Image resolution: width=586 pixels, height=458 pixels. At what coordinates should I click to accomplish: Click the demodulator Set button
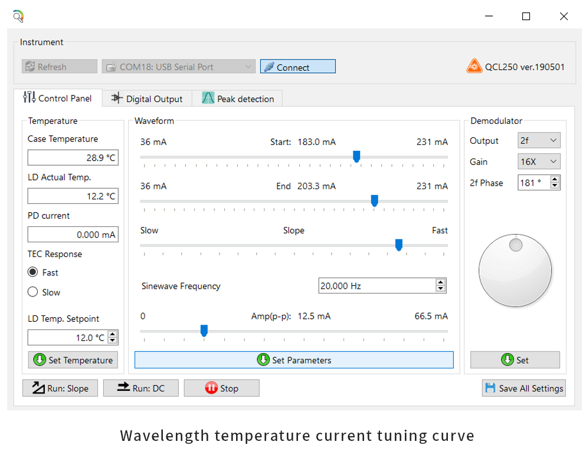coord(515,360)
